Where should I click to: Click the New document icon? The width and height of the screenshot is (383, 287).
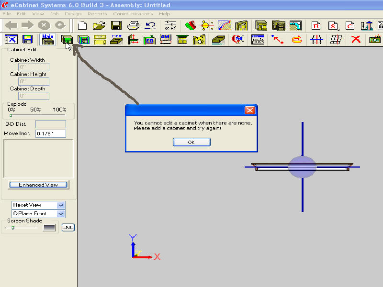(82, 25)
